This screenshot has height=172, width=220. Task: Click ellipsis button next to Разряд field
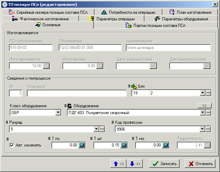pyautogui.click(x=102, y=129)
